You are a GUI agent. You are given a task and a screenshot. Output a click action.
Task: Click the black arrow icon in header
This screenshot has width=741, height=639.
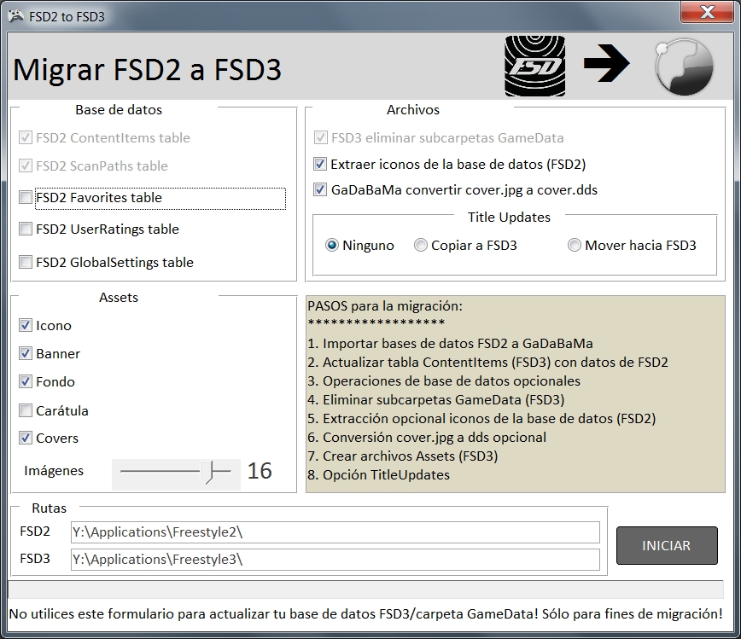click(606, 63)
